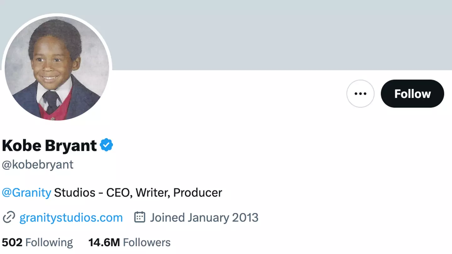Viewport: 452px width, 254px height.
Task: View the 14.6M Followers list
Action: tap(129, 242)
